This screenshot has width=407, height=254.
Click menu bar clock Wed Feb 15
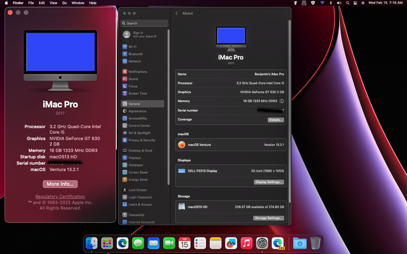point(385,3)
